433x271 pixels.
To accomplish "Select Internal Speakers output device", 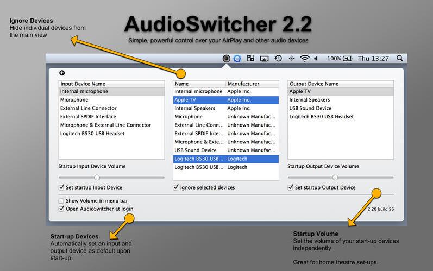I will tap(341, 99).
